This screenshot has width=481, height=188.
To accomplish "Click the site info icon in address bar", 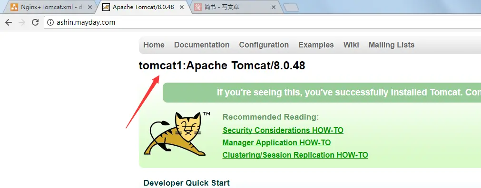I will point(50,22).
